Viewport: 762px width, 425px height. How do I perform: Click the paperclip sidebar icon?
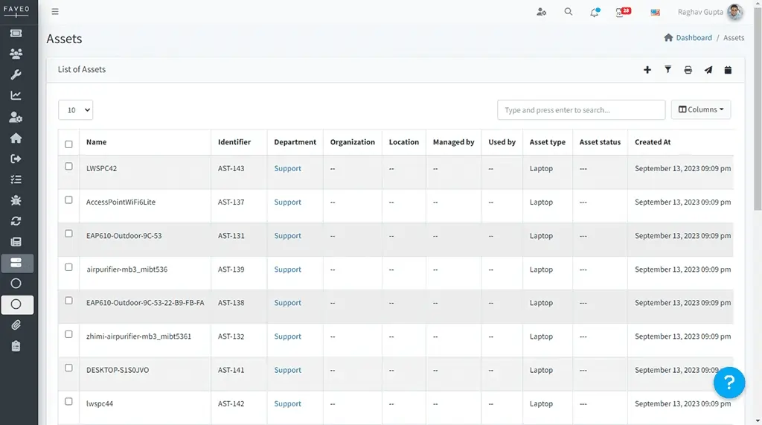(16, 325)
